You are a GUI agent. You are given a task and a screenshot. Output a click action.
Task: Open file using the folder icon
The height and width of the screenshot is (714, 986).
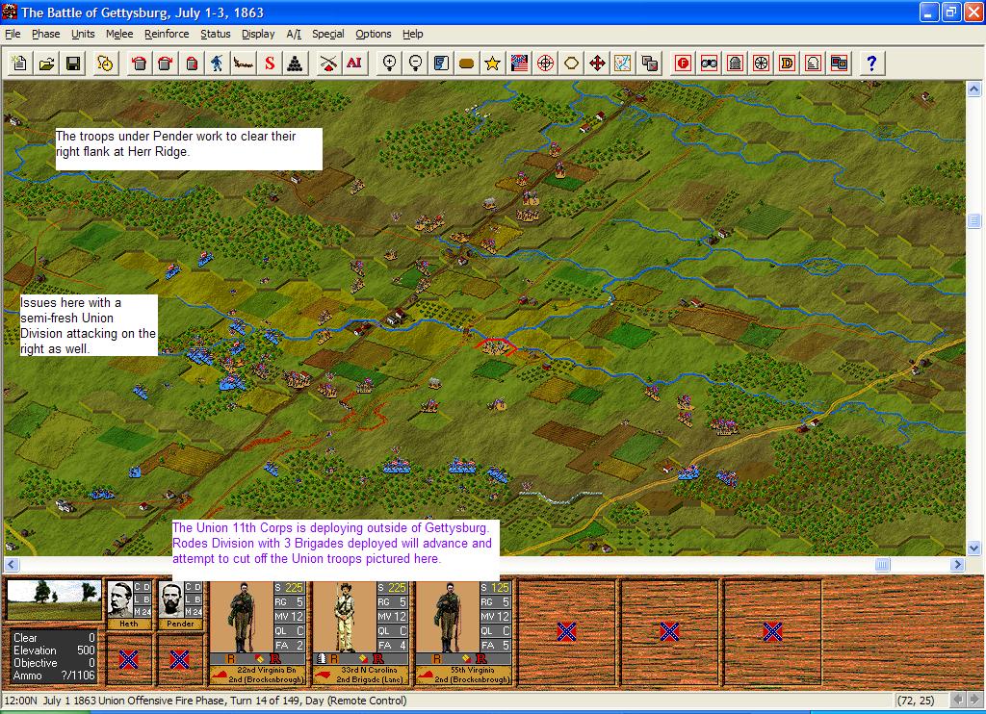pyautogui.click(x=45, y=64)
